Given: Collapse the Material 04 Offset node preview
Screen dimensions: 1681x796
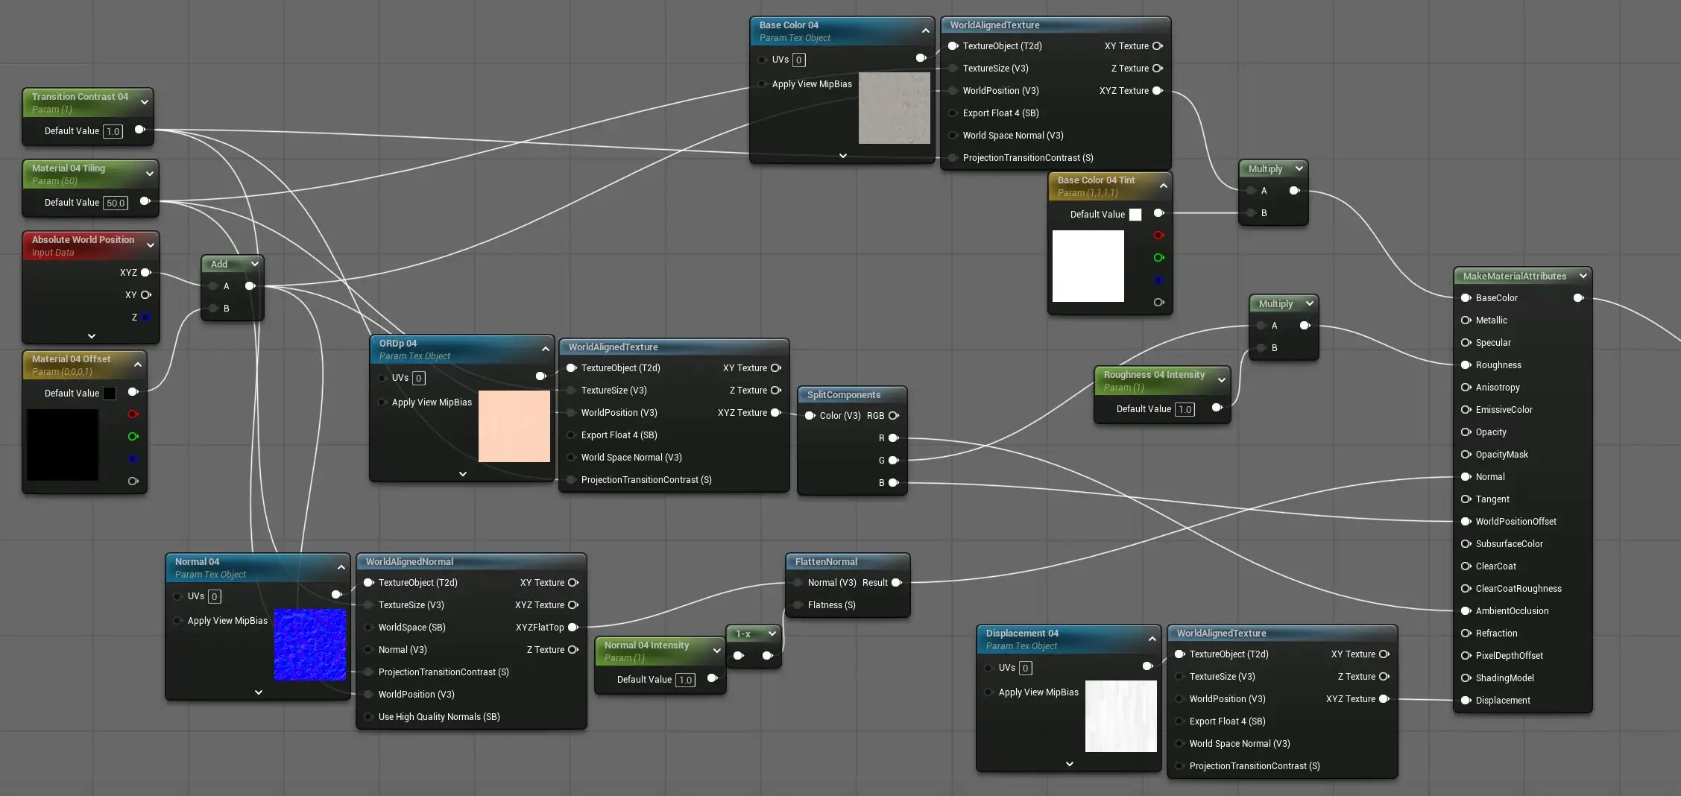Looking at the screenshot, I should pos(138,364).
